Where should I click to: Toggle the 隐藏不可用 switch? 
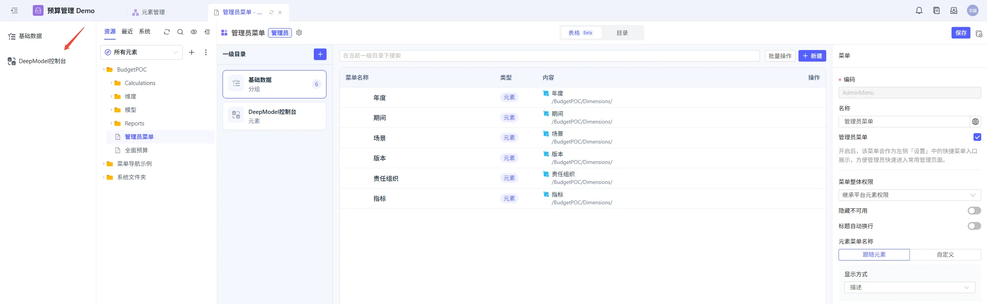(x=974, y=210)
